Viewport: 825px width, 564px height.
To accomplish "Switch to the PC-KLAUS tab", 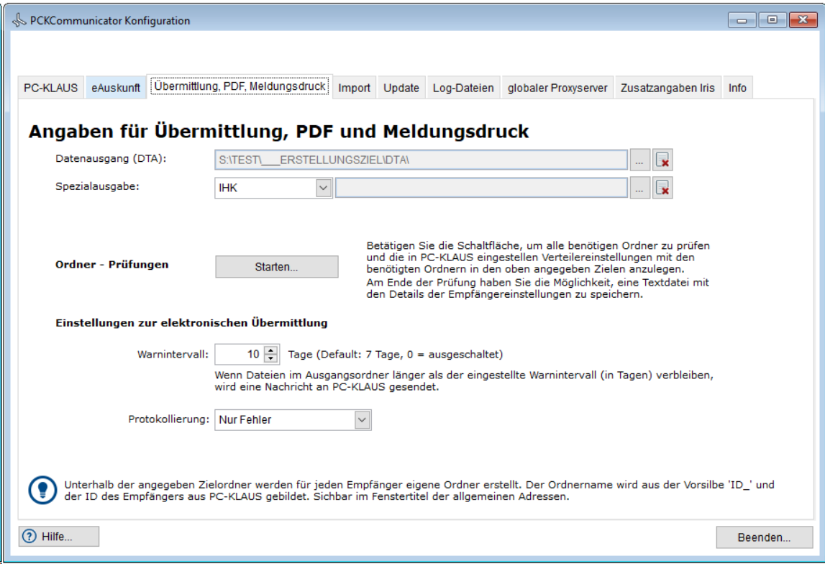I will tap(50, 88).
